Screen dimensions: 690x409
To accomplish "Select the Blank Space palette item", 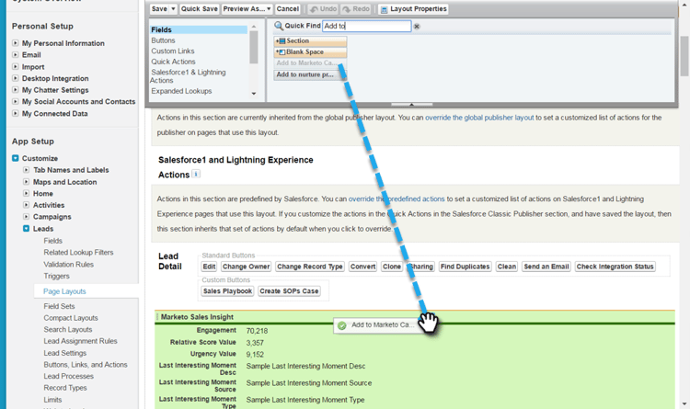I will pyautogui.click(x=310, y=51).
